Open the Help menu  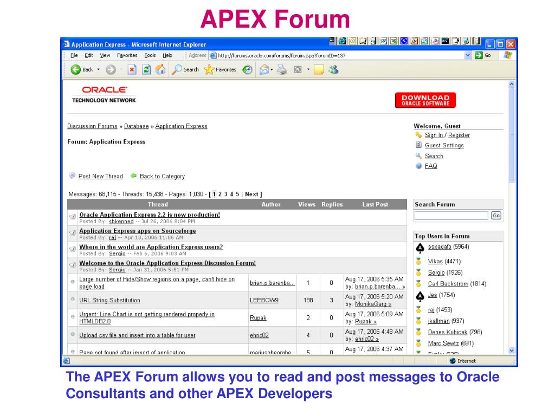[167, 55]
